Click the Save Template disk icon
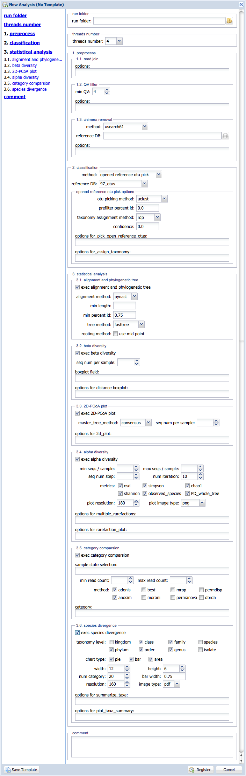 tap(8, 770)
